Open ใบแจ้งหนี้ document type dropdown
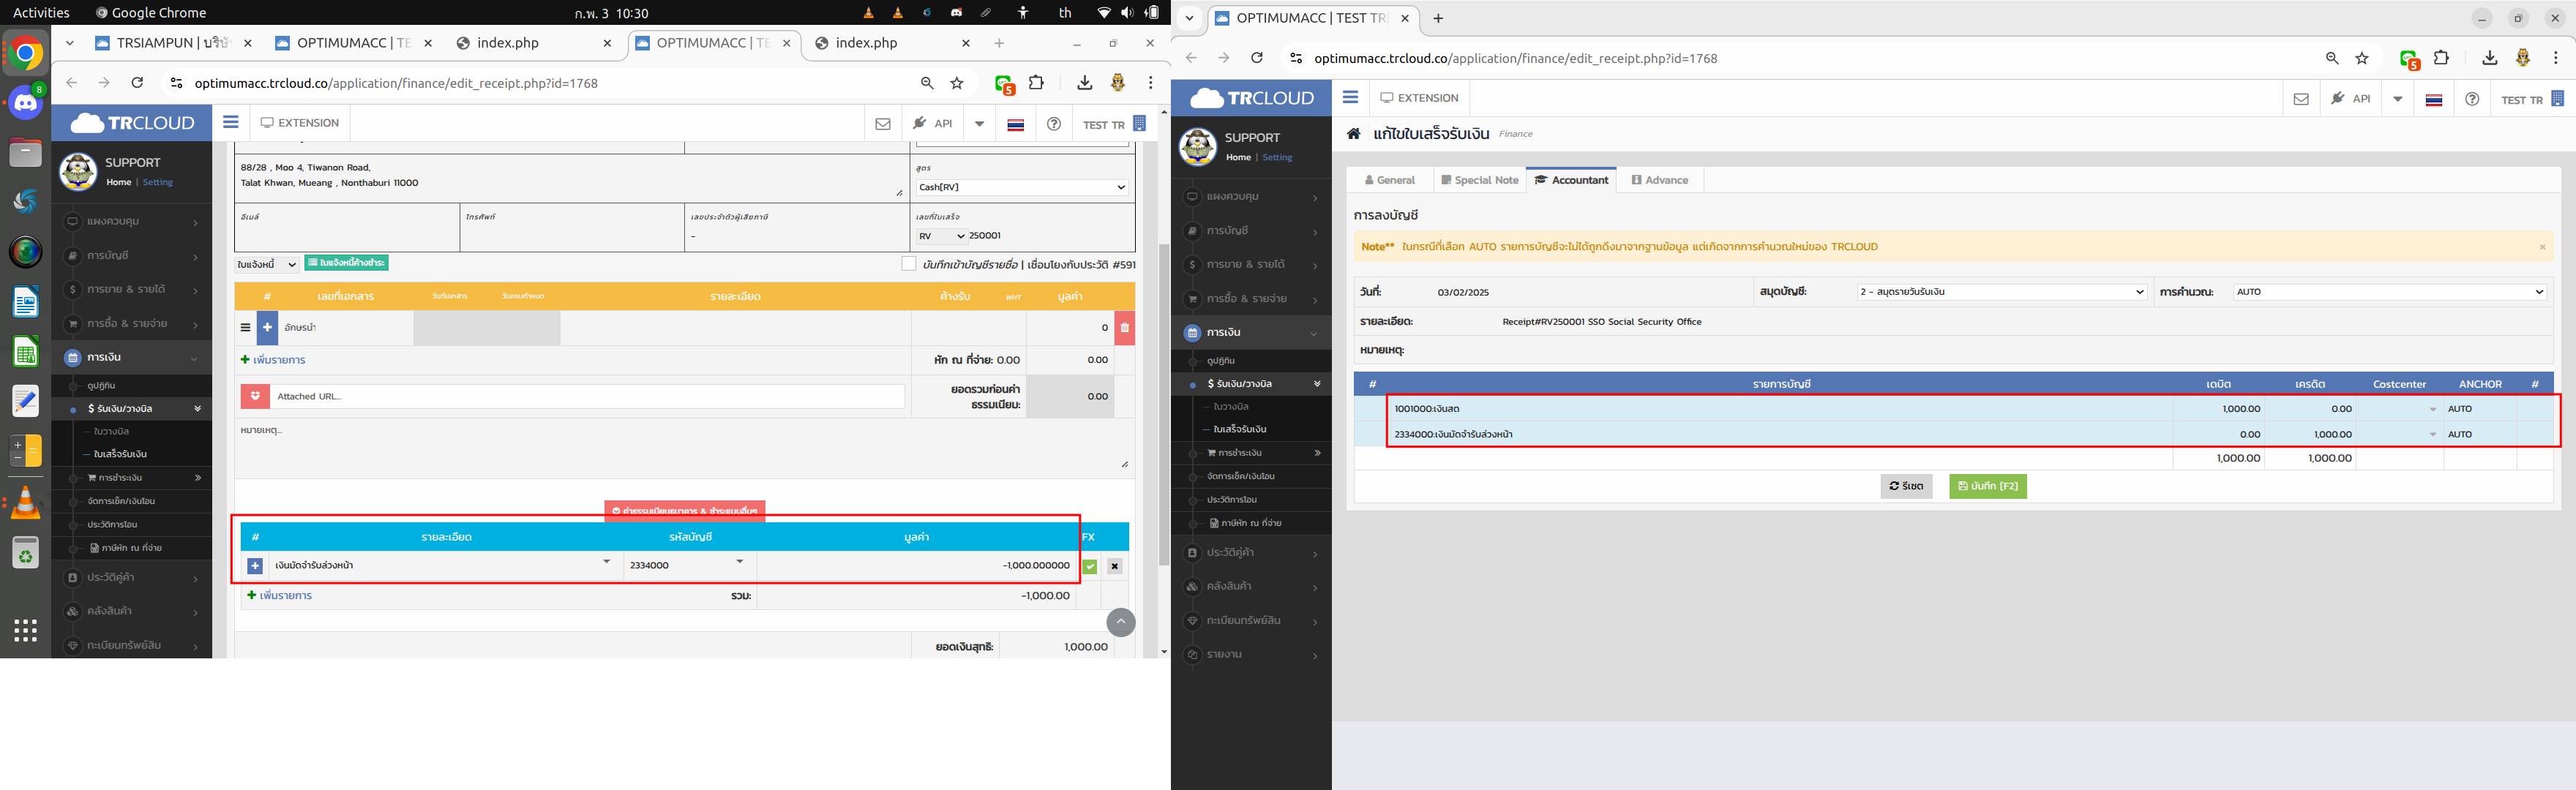This screenshot has height=790, width=2576. pyautogui.click(x=267, y=264)
